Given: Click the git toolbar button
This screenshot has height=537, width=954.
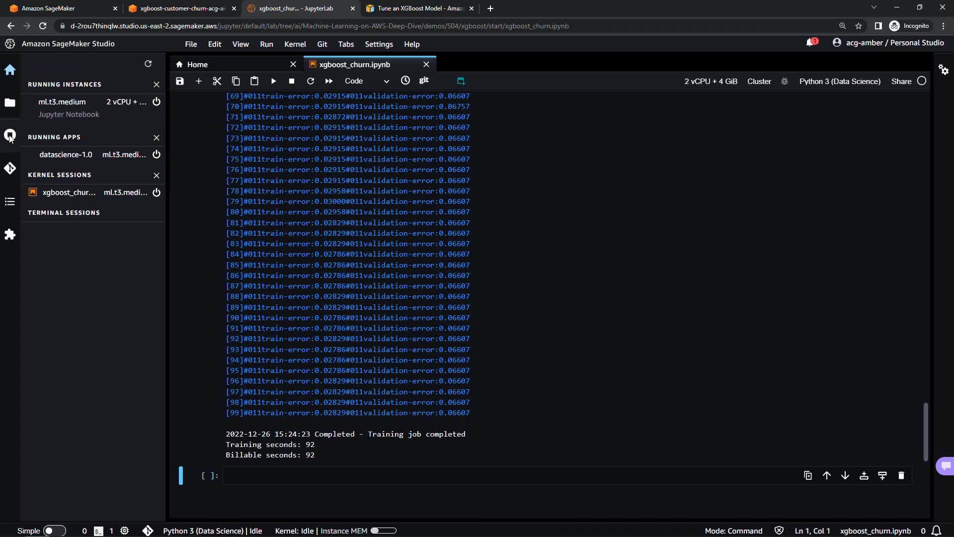Looking at the screenshot, I should point(424,81).
